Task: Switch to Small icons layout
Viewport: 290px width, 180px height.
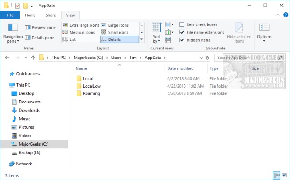Action: (x=115, y=32)
